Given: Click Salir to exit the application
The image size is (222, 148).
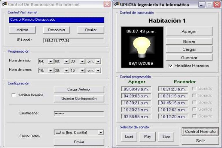Looking at the screenshot, I should [x=200, y=141].
